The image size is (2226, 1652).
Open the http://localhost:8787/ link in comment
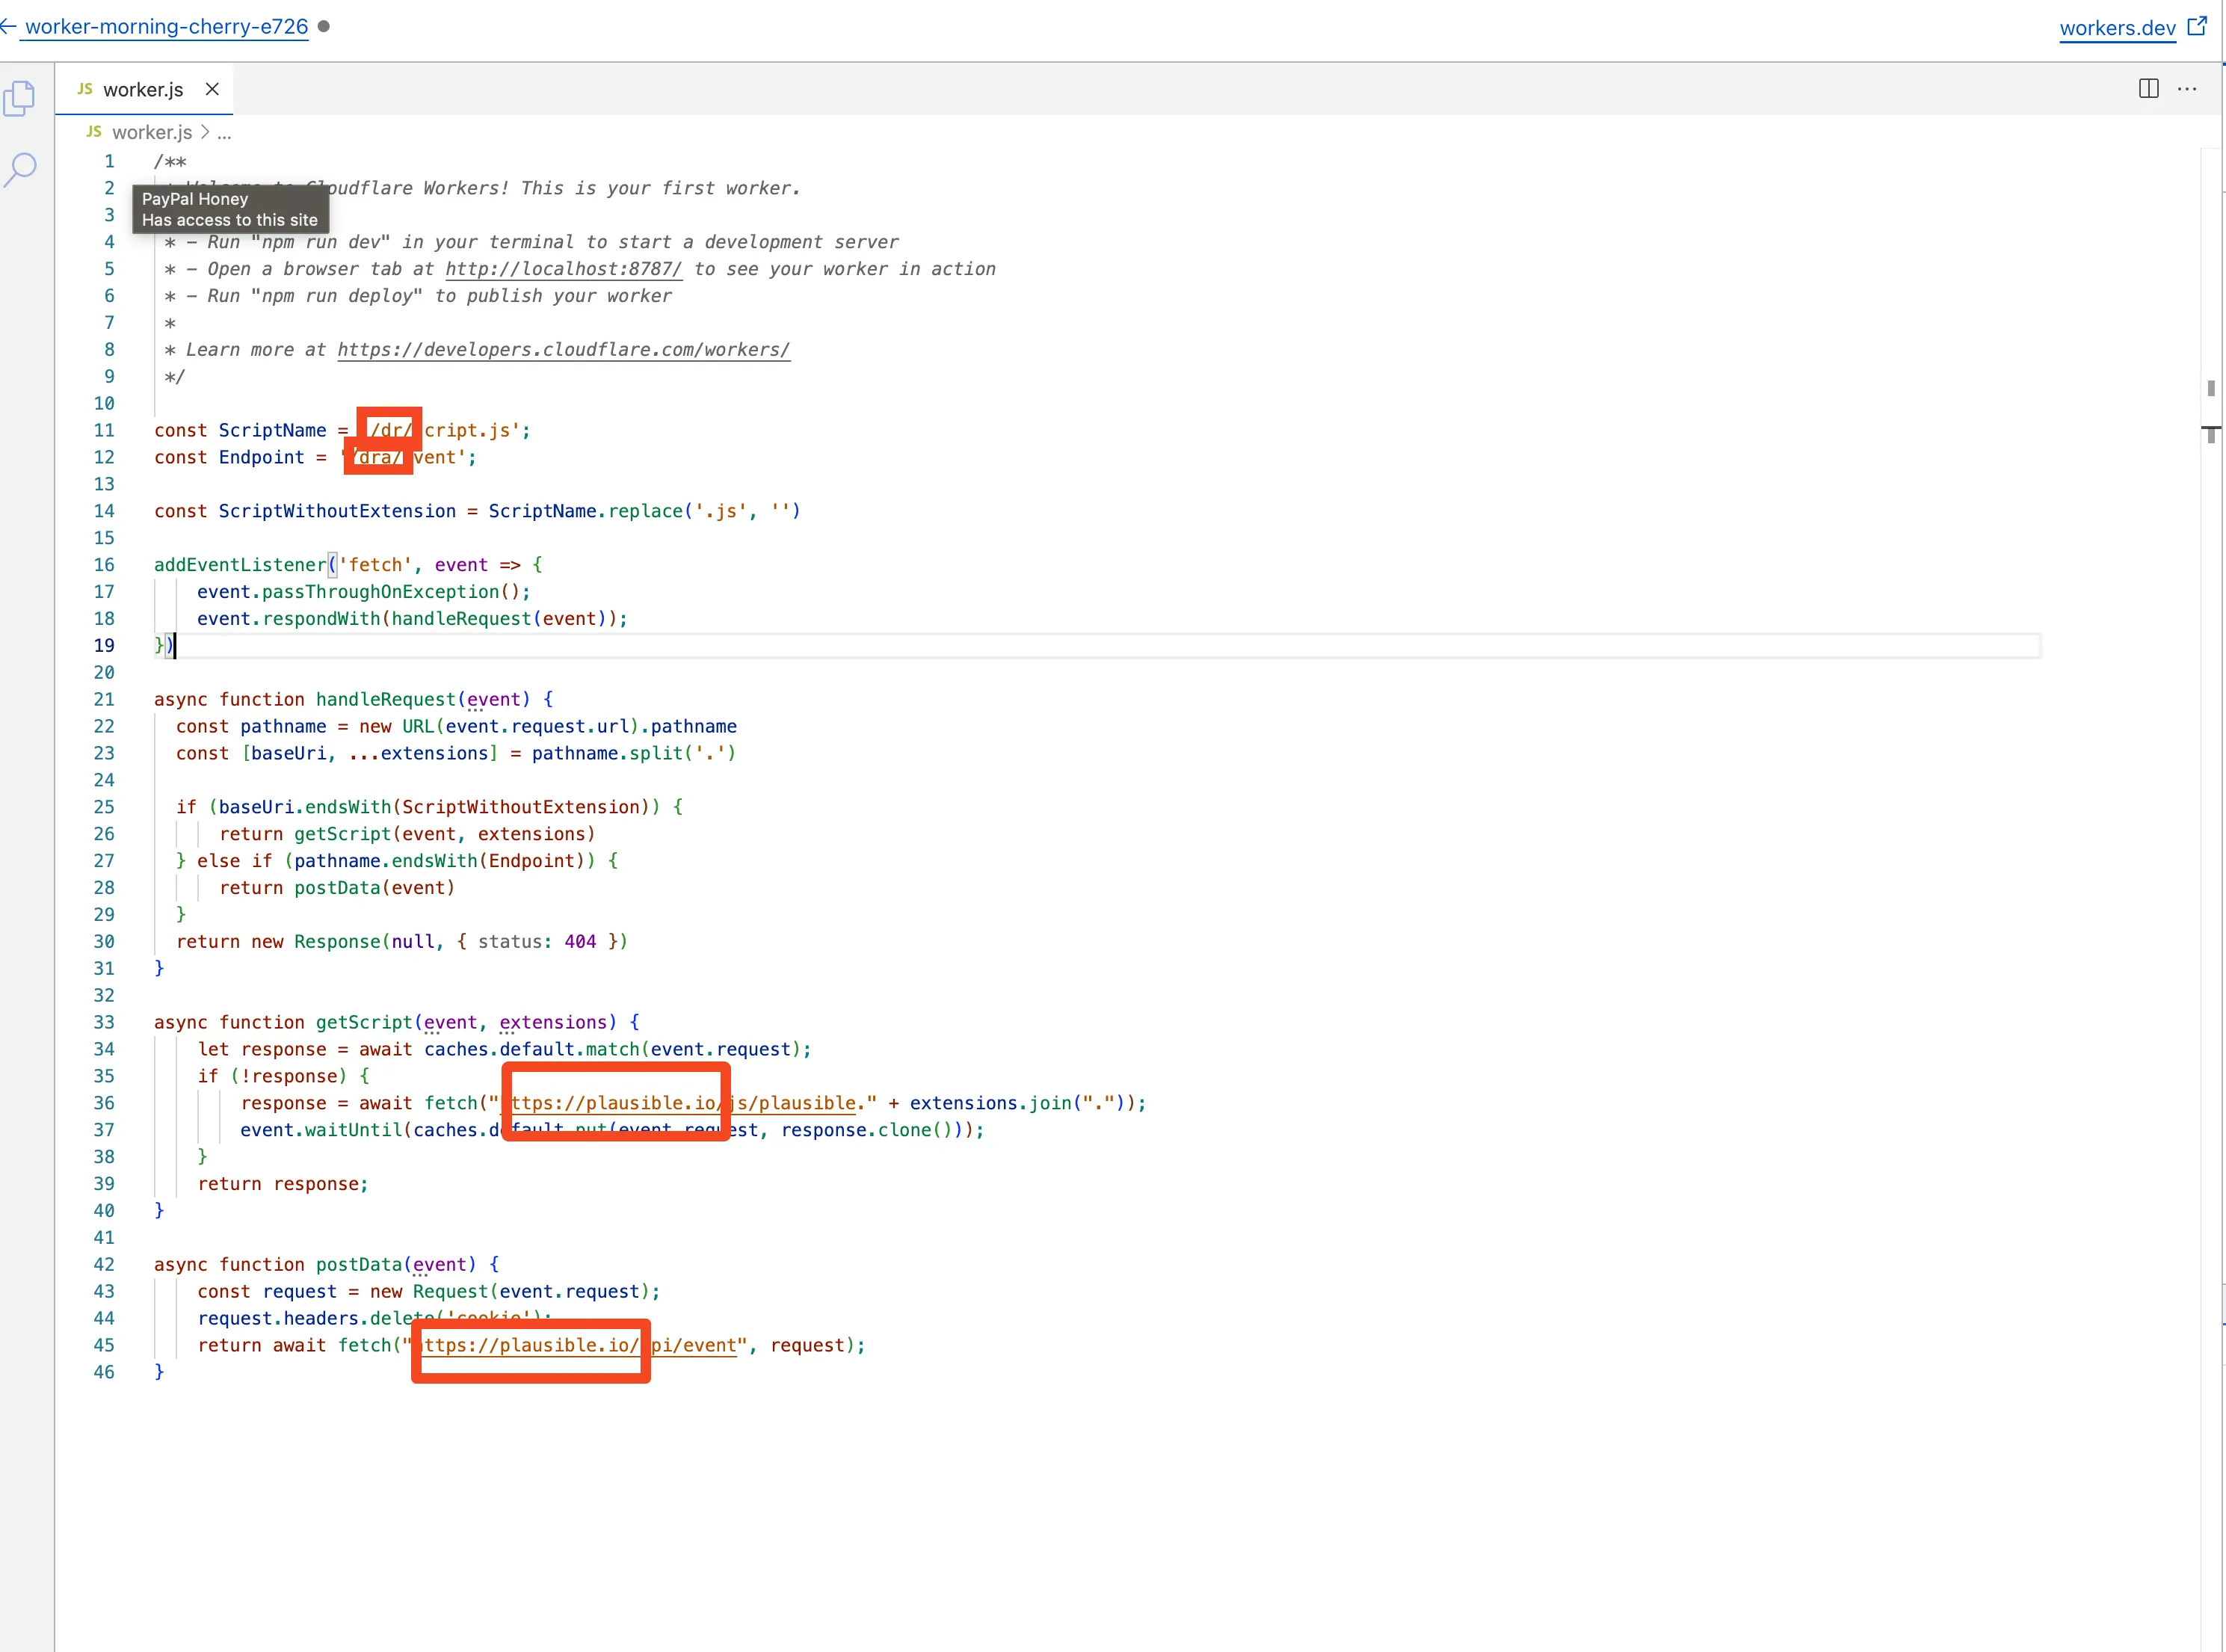pos(563,269)
